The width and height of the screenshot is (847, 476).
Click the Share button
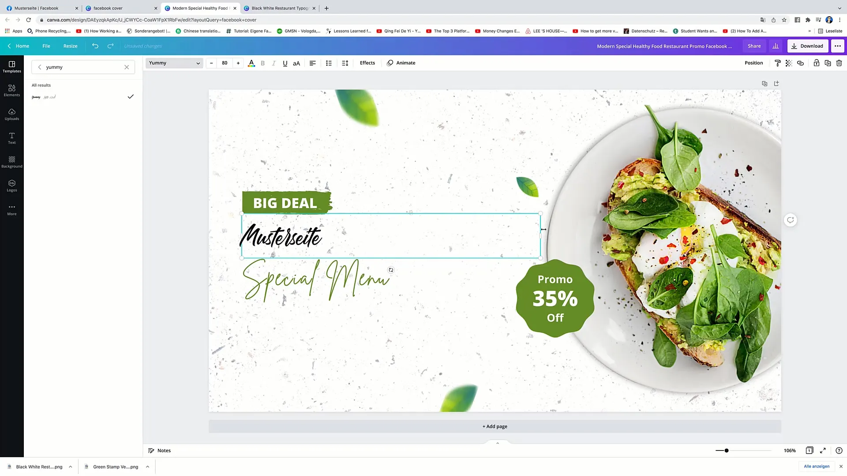pos(754,46)
